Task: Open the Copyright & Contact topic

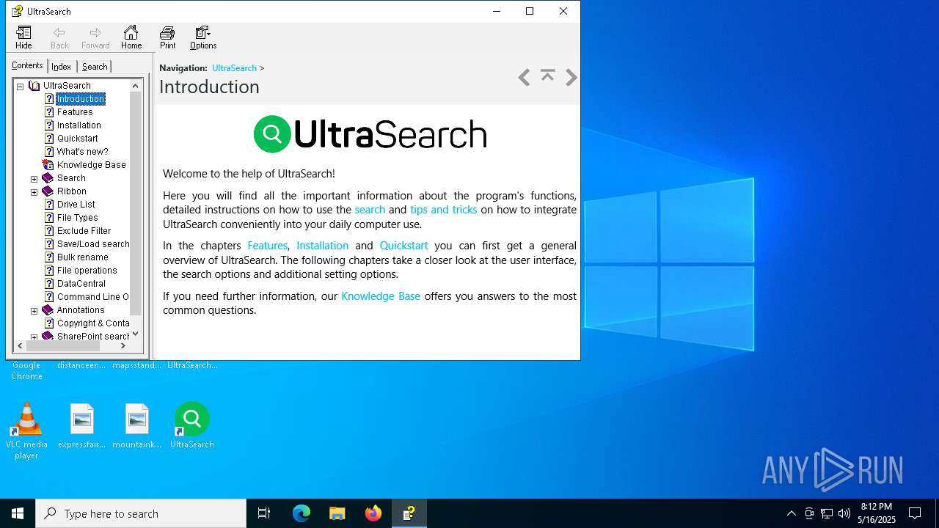Action: tap(93, 323)
